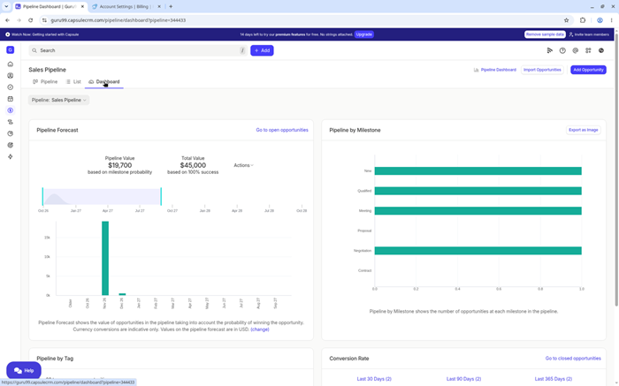This screenshot has height=386, width=619.
Task: Click the browser address bar URL
Action: tap(118, 20)
